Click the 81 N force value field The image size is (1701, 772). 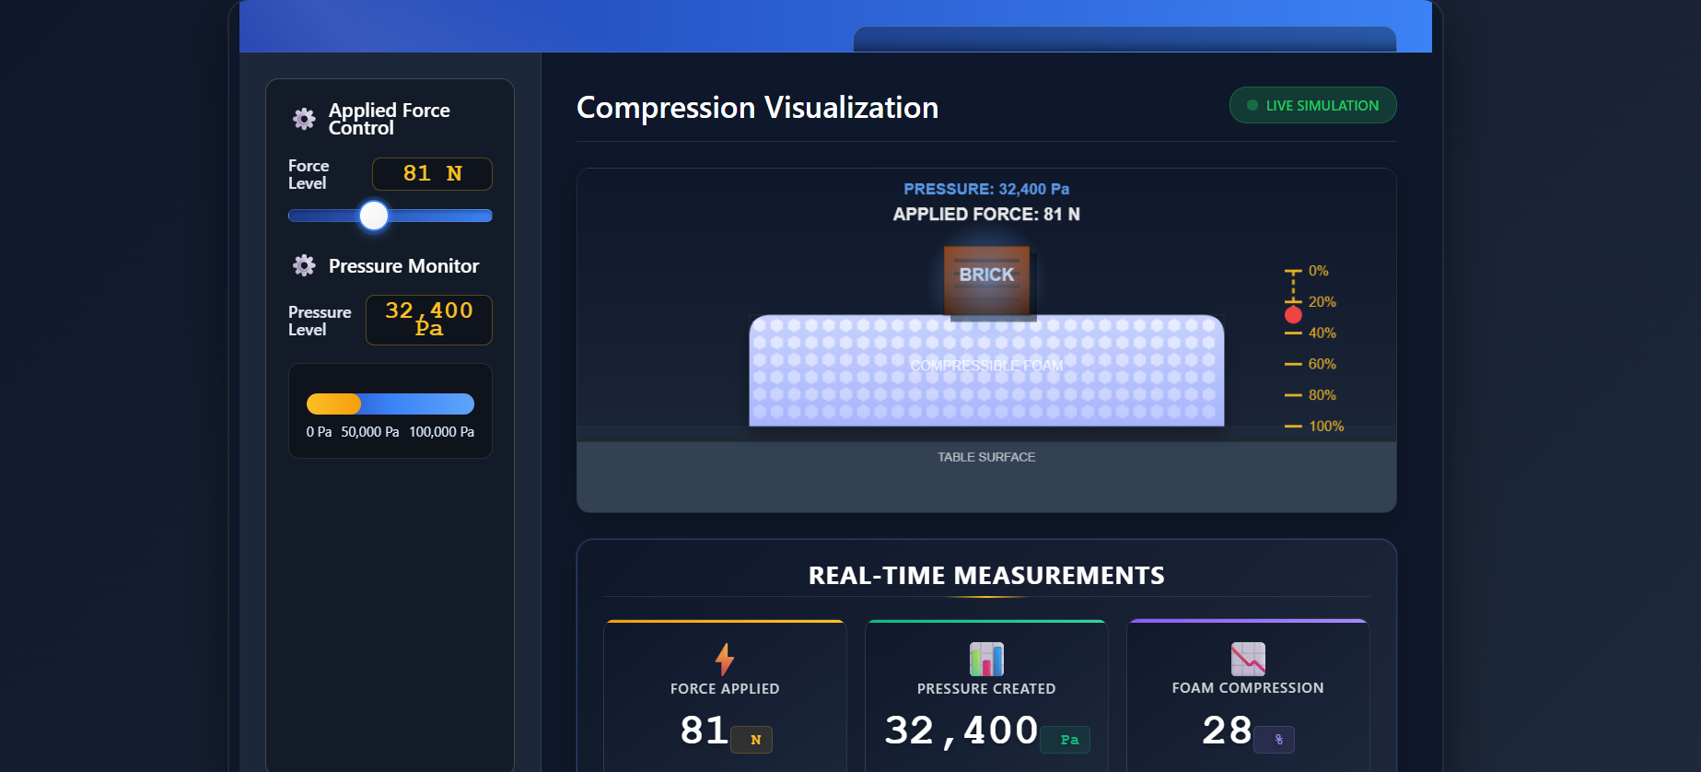432,174
